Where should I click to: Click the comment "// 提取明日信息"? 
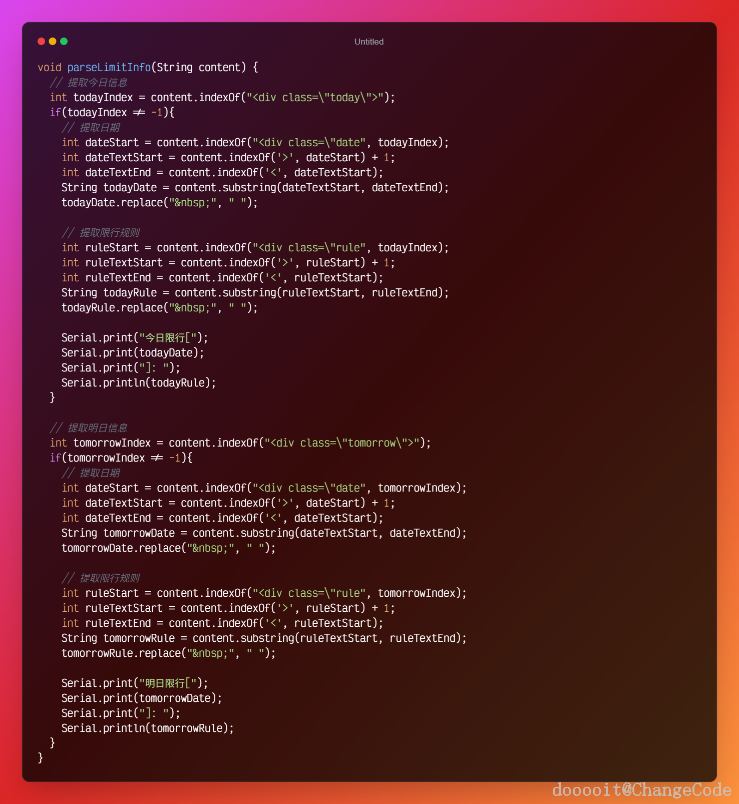pos(89,428)
